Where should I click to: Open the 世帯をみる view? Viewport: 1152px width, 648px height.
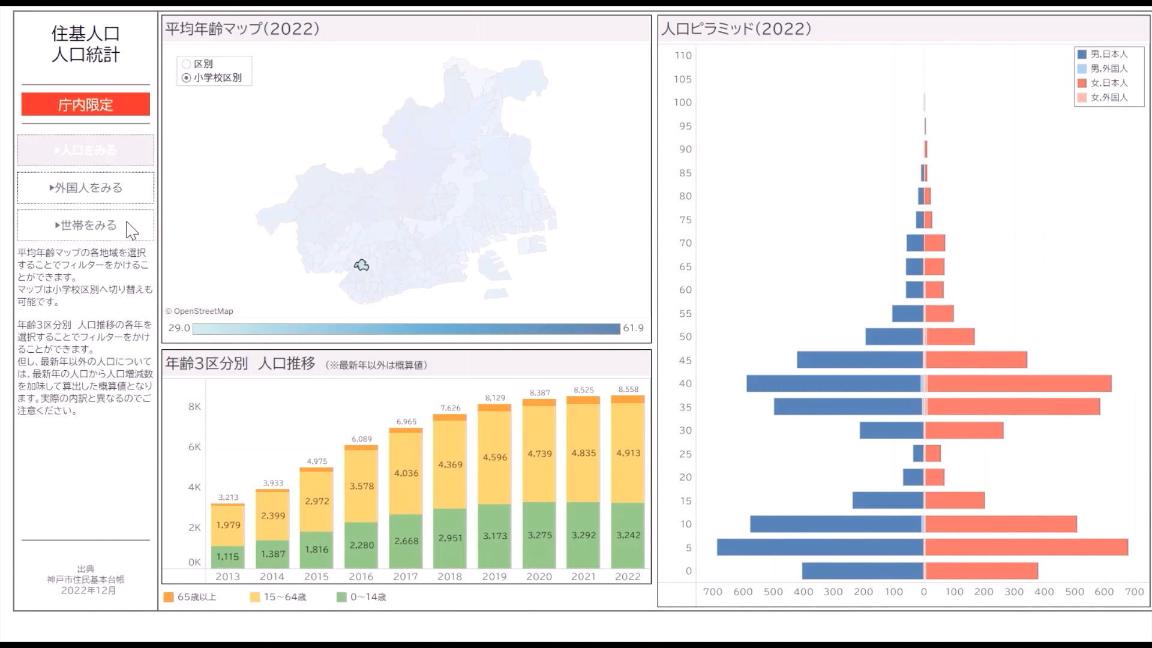[x=86, y=225]
